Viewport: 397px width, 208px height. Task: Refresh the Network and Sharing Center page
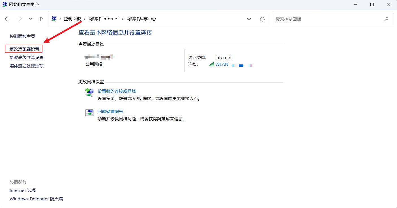click(262, 19)
